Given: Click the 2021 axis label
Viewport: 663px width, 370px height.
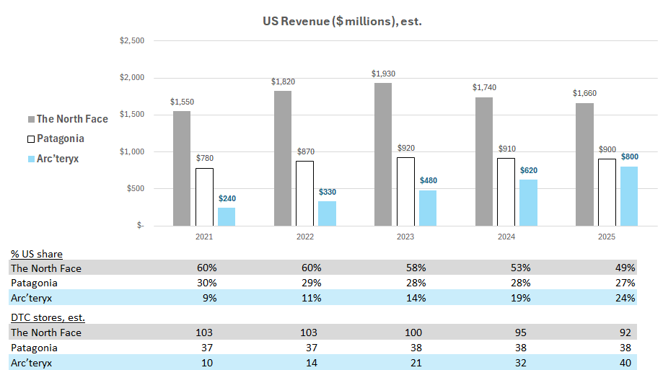Looking at the screenshot, I should (x=204, y=237).
